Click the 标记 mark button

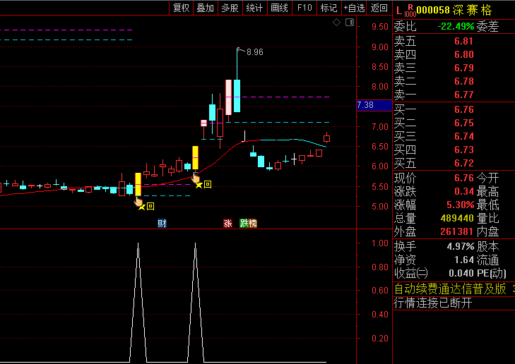pyautogui.click(x=328, y=8)
